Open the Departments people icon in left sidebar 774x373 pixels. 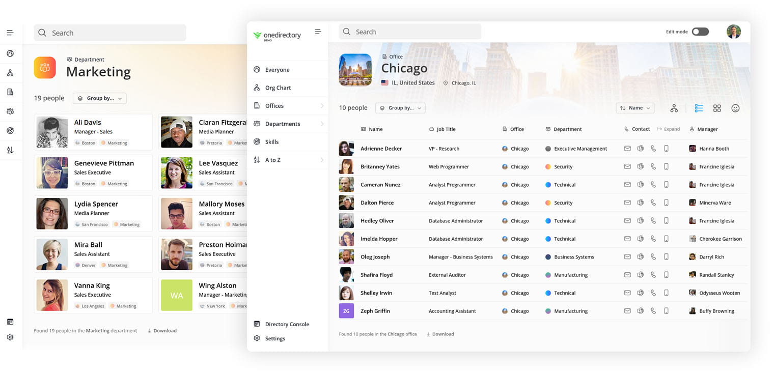click(x=257, y=123)
